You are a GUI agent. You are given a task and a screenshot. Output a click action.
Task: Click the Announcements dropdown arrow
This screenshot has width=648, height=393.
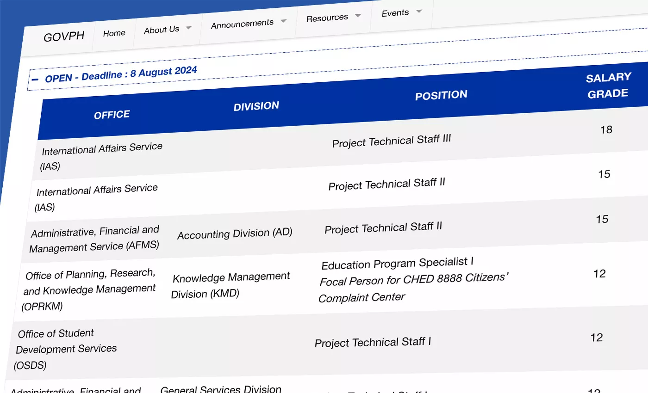click(284, 21)
